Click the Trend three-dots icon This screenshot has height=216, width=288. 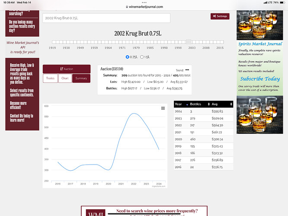(187, 70)
